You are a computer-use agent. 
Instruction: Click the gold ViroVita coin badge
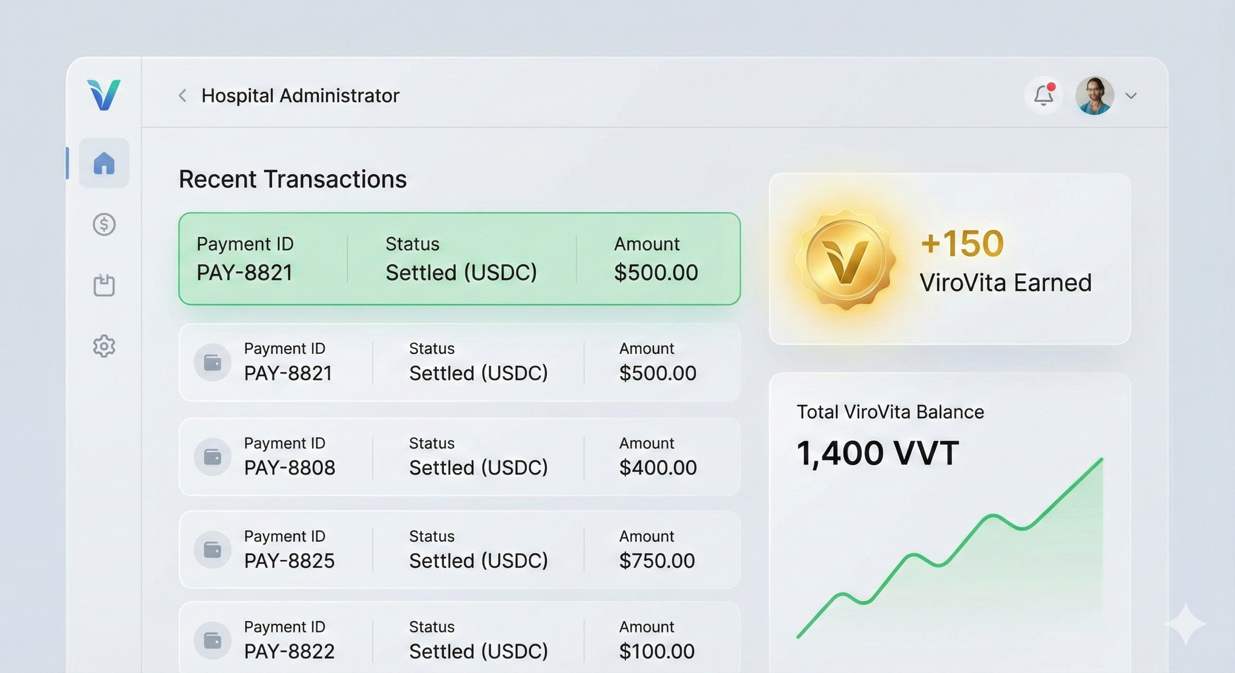point(846,259)
